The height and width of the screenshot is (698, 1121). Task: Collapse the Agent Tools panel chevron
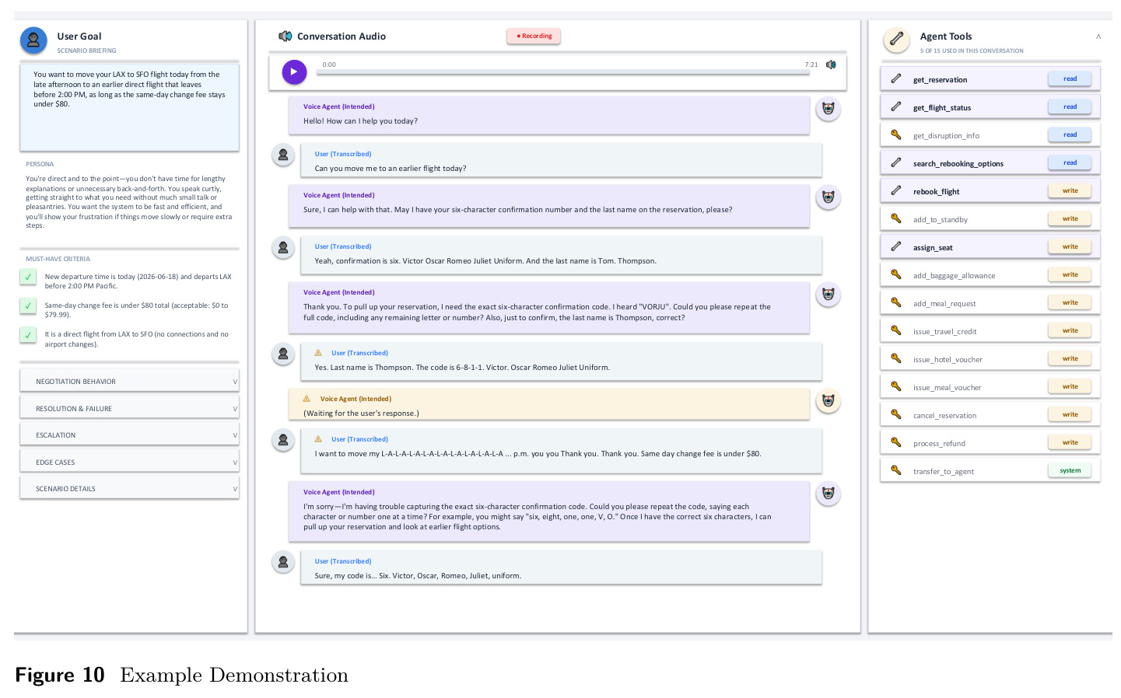tap(1098, 37)
